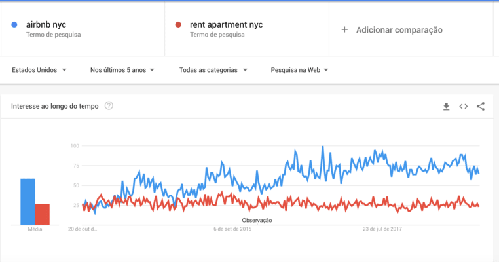Share the interest over time chart
The height and width of the screenshot is (262, 499).
481,107
